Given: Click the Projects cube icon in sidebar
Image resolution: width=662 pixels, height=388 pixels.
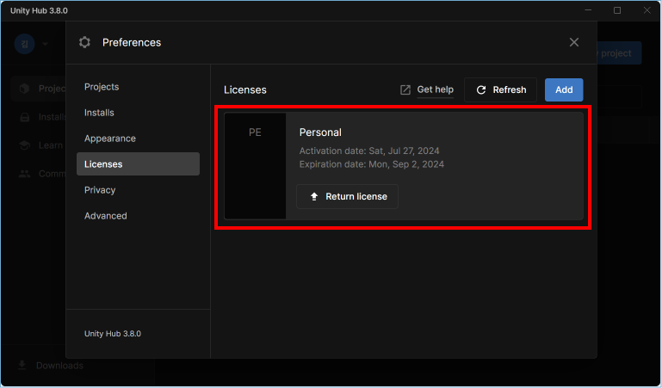Looking at the screenshot, I should [x=24, y=89].
